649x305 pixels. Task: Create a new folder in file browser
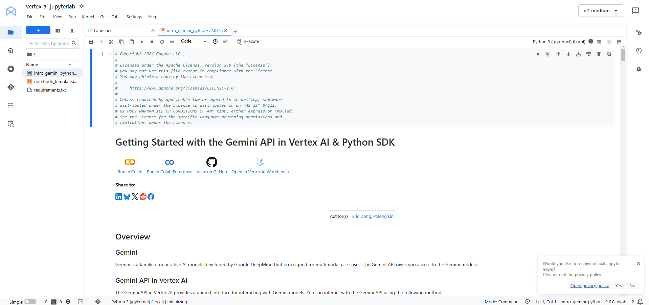58,31
